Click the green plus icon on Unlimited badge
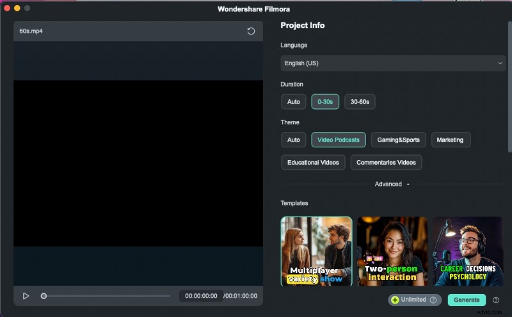The image size is (512, 317). [x=395, y=300]
